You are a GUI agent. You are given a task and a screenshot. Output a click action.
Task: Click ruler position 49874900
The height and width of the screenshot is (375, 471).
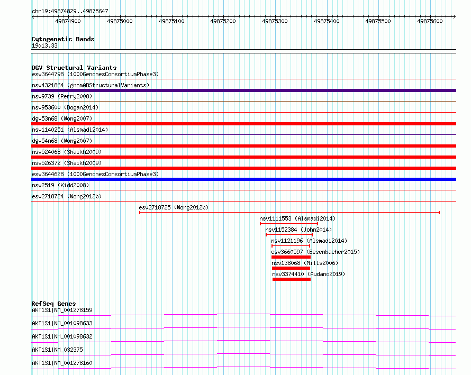(x=68, y=21)
